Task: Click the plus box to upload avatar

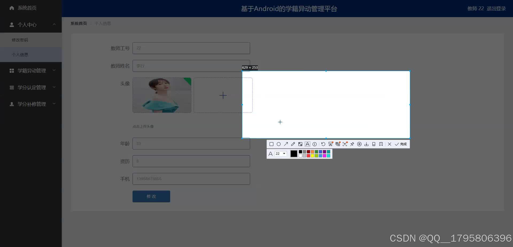Action: (223, 95)
